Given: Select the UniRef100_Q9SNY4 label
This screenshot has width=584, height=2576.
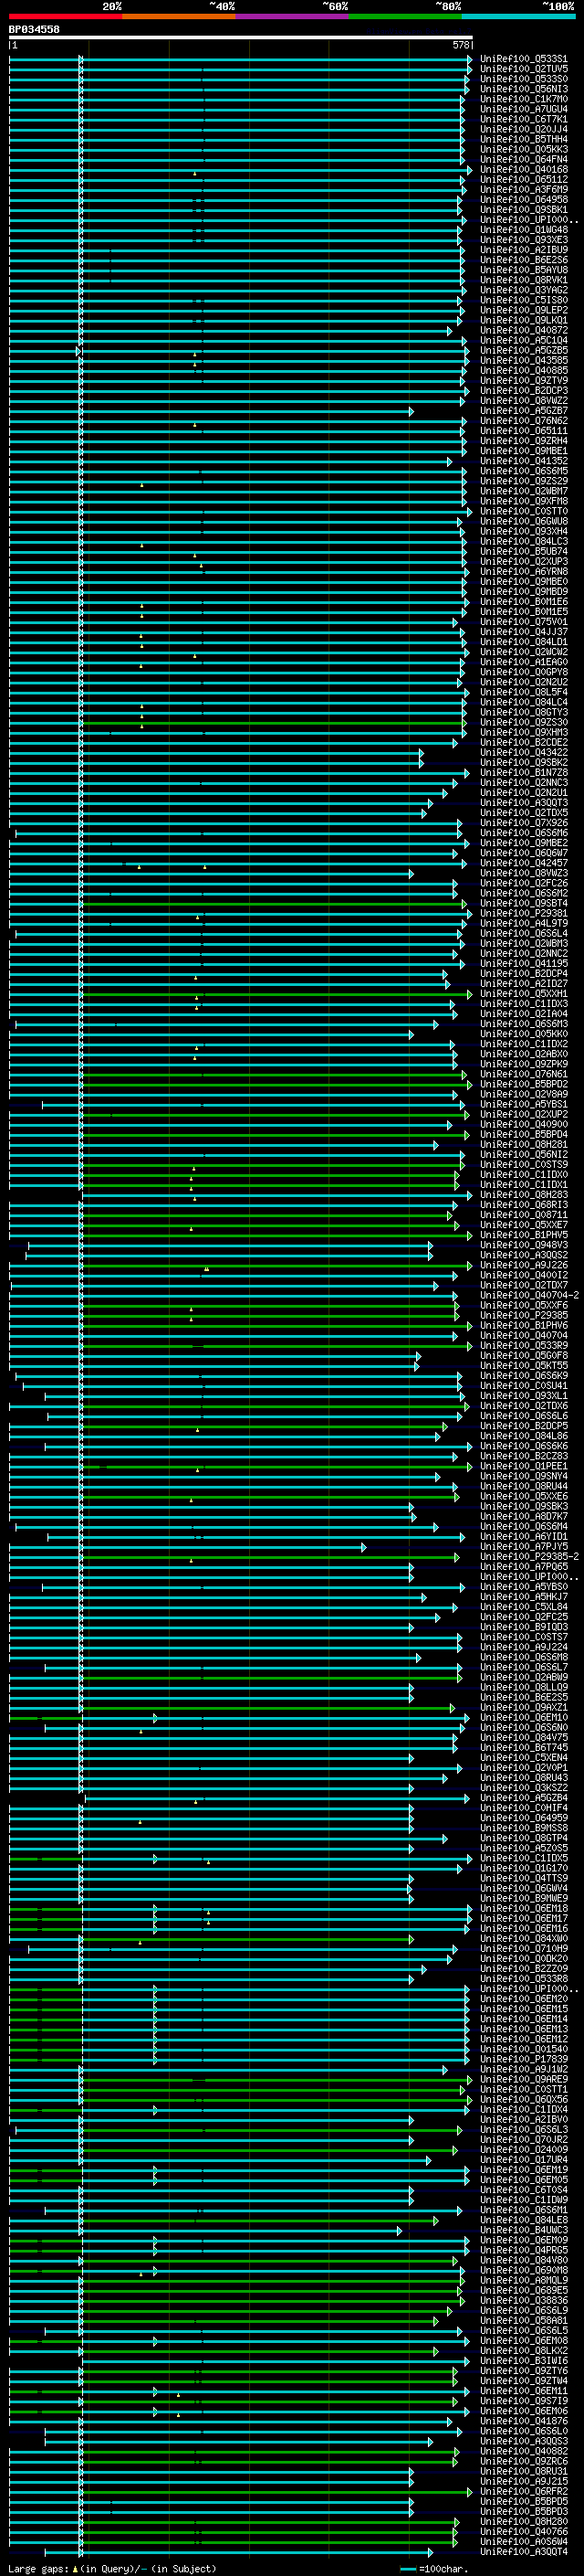Looking at the screenshot, I should coord(524,1476).
